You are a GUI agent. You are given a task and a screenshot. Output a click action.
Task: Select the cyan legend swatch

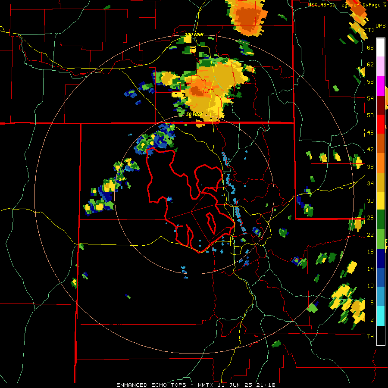(381, 316)
